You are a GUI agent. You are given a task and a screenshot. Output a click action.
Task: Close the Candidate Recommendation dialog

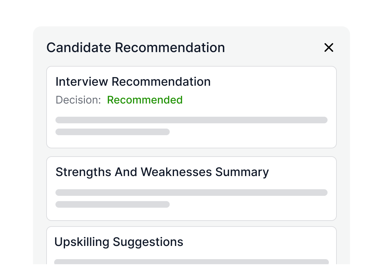click(x=329, y=48)
